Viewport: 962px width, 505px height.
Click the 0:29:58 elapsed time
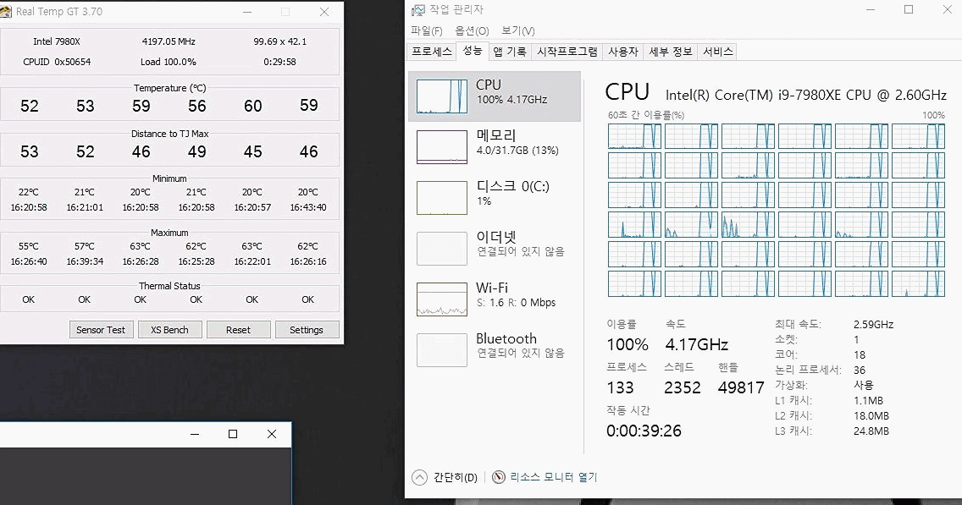279,62
